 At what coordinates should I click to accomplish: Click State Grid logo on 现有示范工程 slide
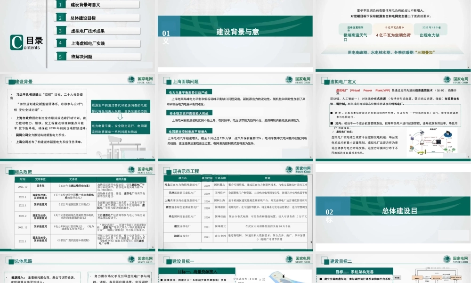click(298, 169)
